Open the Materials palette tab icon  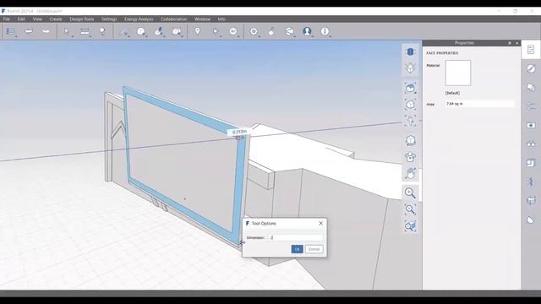click(x=531, y=68)
